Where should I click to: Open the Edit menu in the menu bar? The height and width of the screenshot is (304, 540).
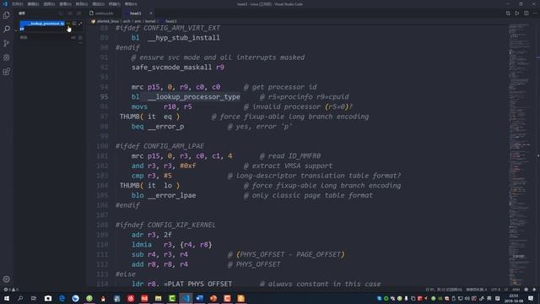pyautogui.click(x=34, y=4)
